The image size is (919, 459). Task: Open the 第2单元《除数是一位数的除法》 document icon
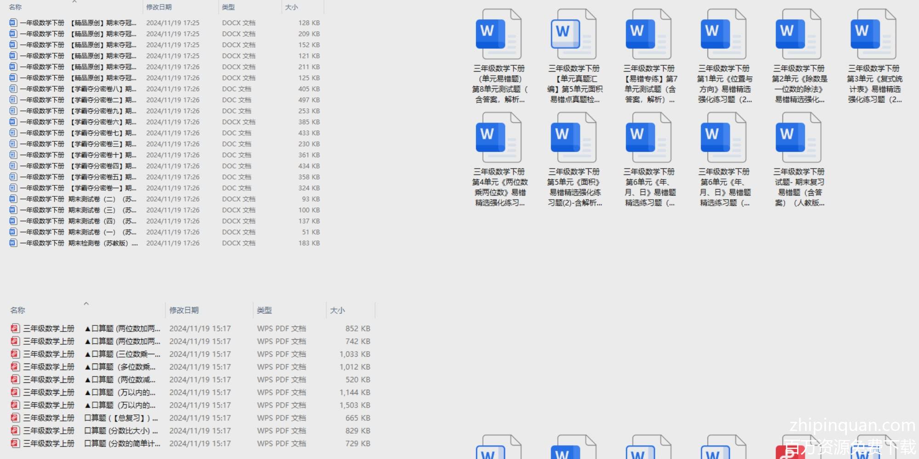point(798,34)
